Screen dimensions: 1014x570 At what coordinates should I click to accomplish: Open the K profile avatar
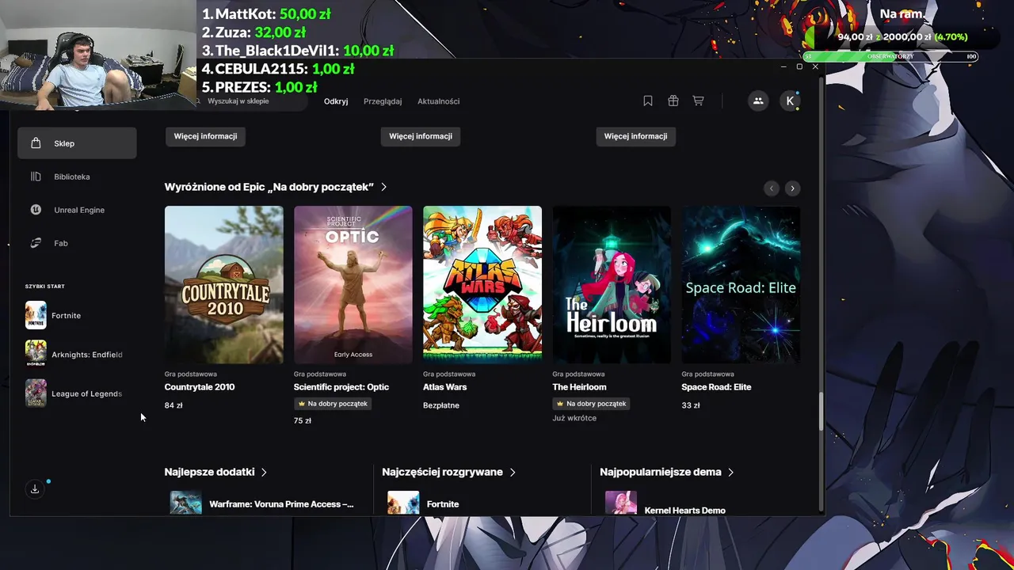coord(790,101)
